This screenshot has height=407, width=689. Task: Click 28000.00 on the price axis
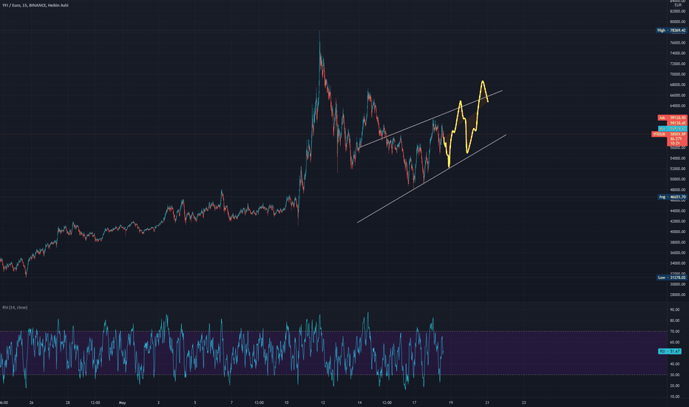tap(678, 295)
